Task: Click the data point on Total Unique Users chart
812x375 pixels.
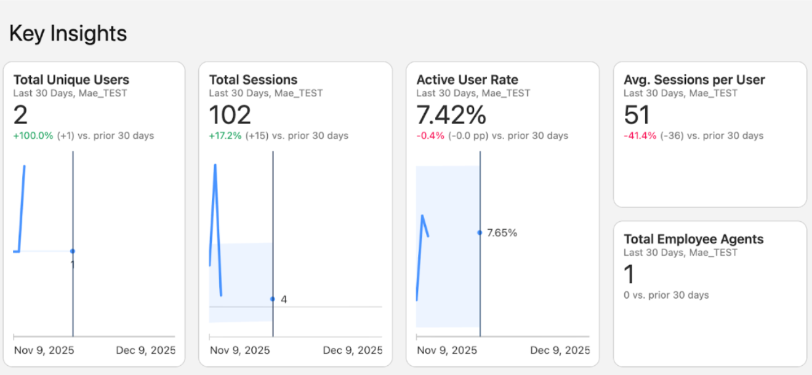Action: point(73,251)
